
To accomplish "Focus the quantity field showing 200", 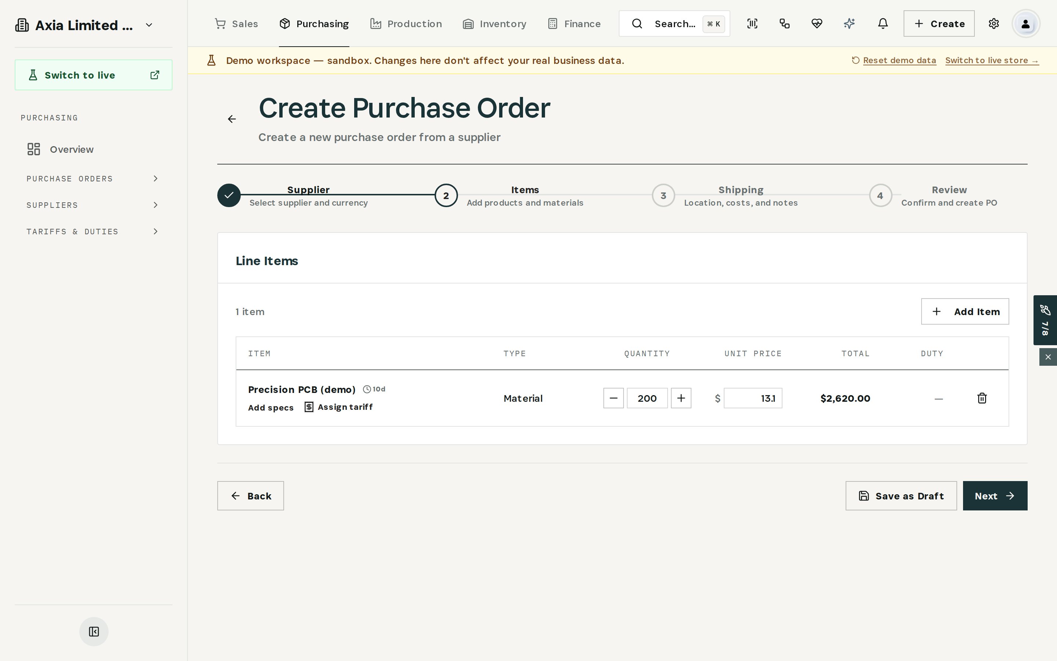I will tap(647, 398).
